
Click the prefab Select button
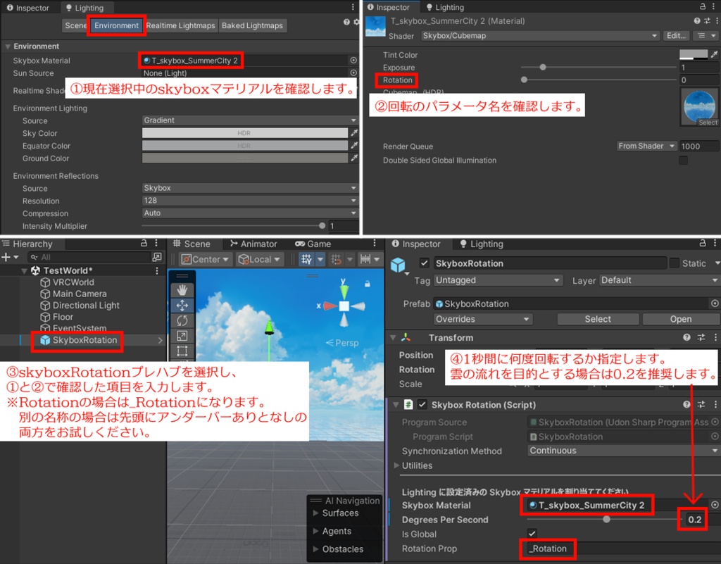point(597,318)
